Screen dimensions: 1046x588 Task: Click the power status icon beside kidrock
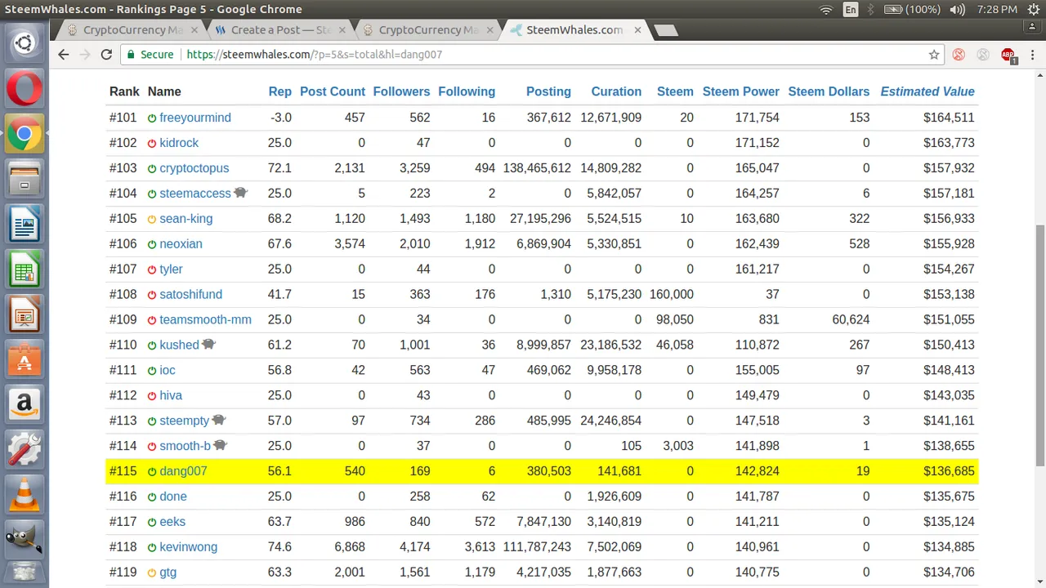(x=152, y=143)
